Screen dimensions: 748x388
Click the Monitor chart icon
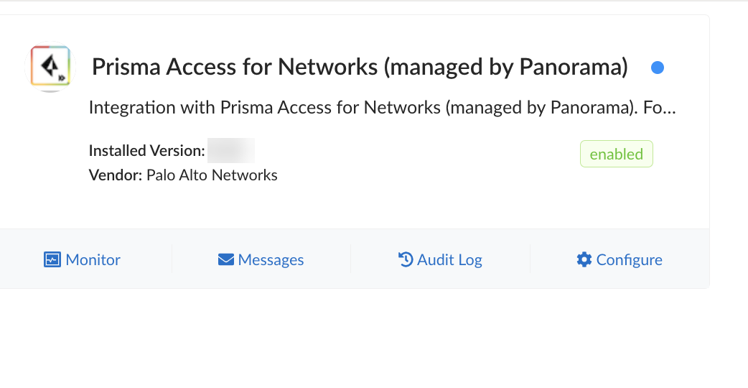coord(52,259)
